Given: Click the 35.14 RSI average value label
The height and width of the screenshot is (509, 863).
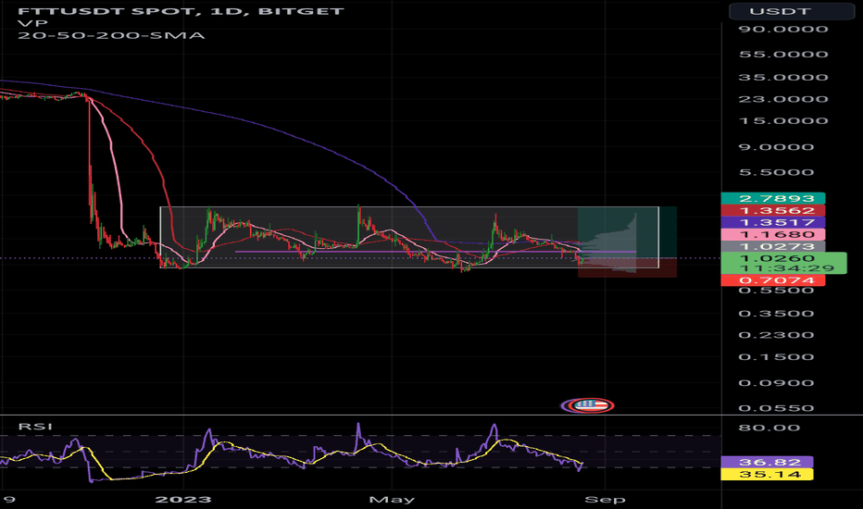Looking at the screenshot, I should click(x=767, y=475).
